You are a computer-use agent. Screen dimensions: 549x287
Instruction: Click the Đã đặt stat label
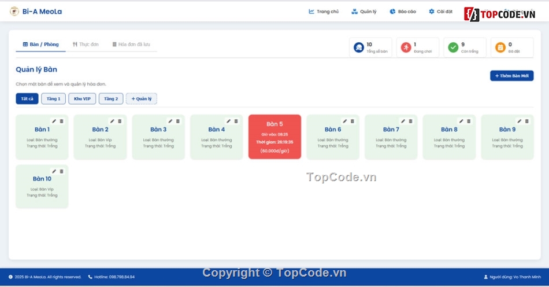(514, 51)
